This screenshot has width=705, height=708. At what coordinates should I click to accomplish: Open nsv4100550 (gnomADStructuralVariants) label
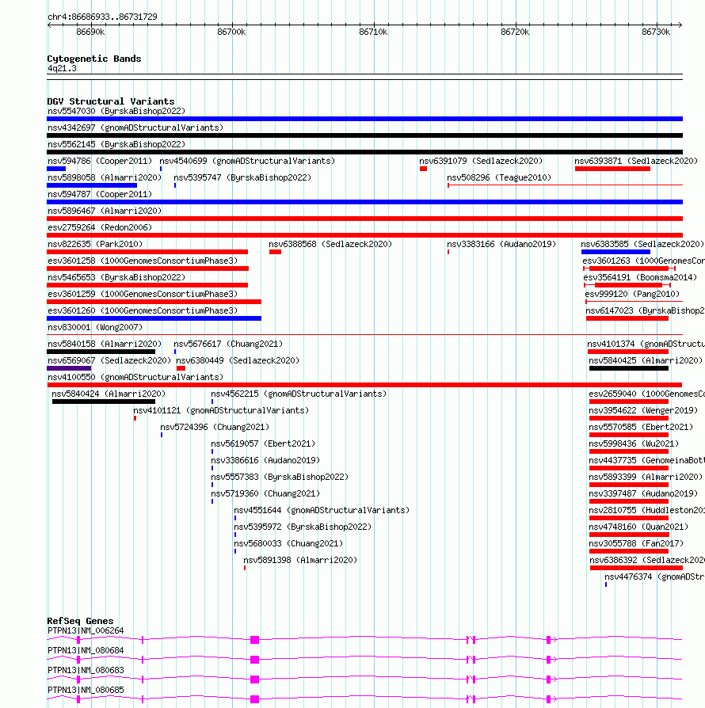pos(135,378)
